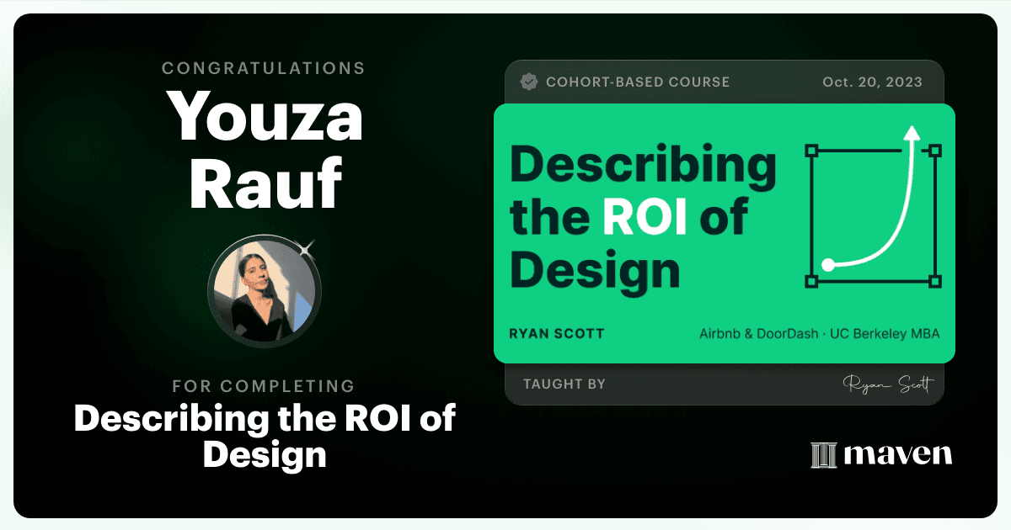Click the verified badge icon beside Cohort-Based Course
The image size is (1011, 530).
coord(529,82)
